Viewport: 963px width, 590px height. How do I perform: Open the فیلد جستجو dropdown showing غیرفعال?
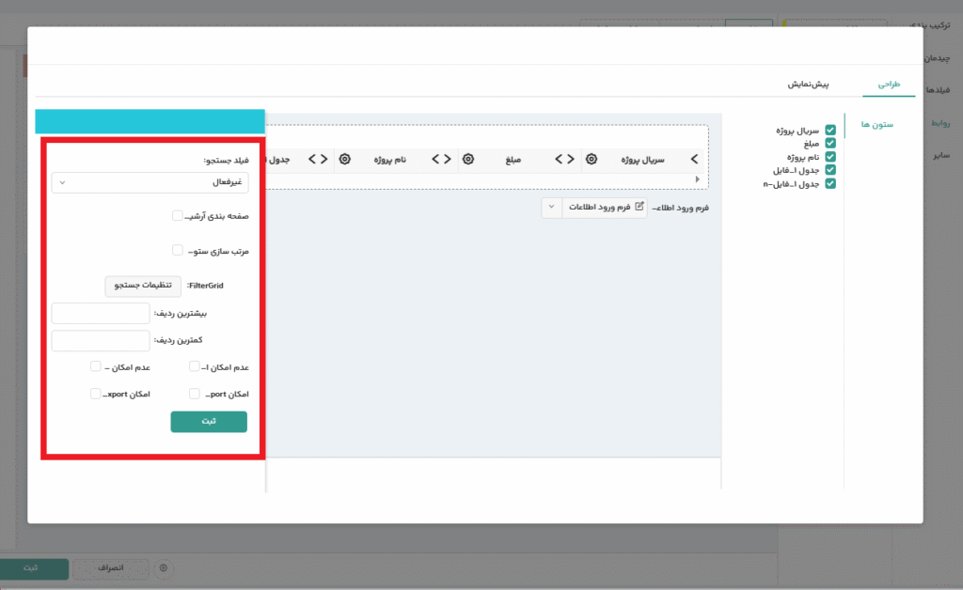tap(150, 182)
